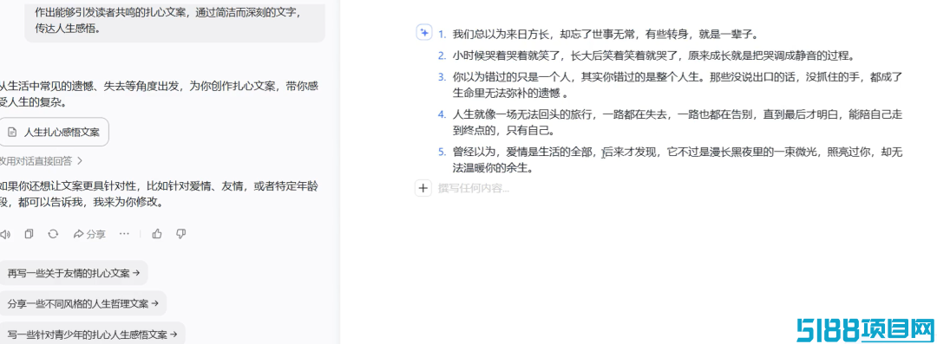Click the line starting 我们总以为来日方长

click(x=606, y=34)
